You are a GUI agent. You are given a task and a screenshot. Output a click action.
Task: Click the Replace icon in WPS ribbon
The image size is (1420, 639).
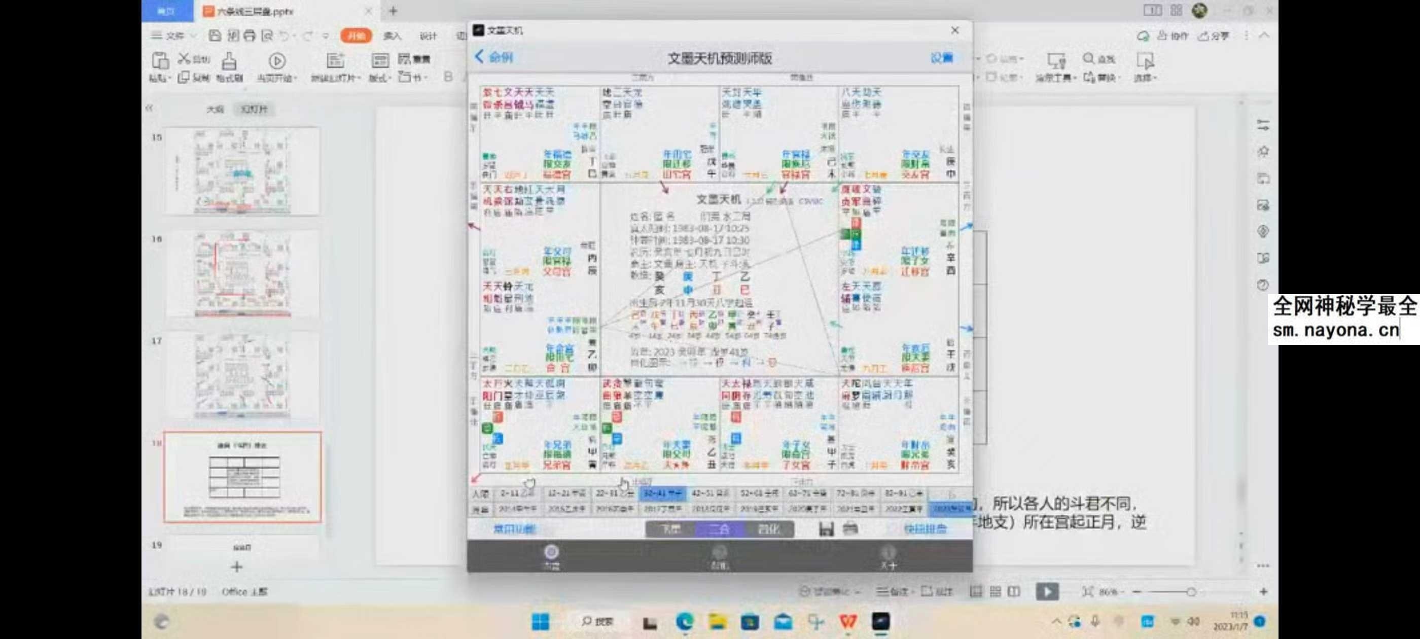[x=1089, y=77]
